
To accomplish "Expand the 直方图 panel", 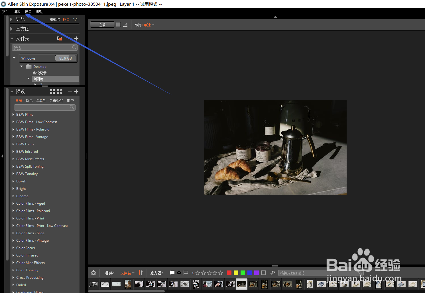I will tap(11, 29).
